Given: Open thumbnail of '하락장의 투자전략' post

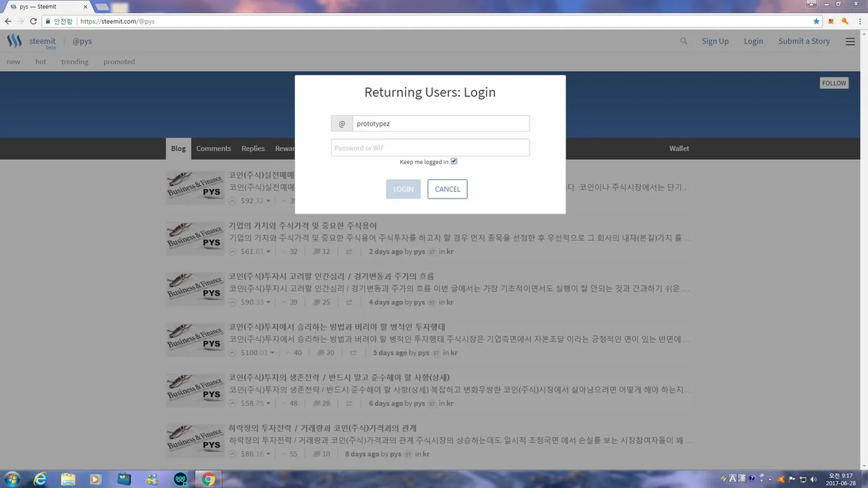Looking at the screenshot, I should 195,441.
